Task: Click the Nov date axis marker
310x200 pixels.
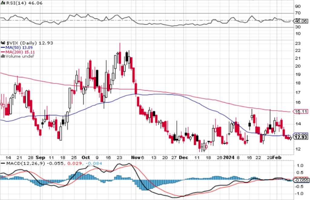Action: pyautogui.click(x=136, y=158)
